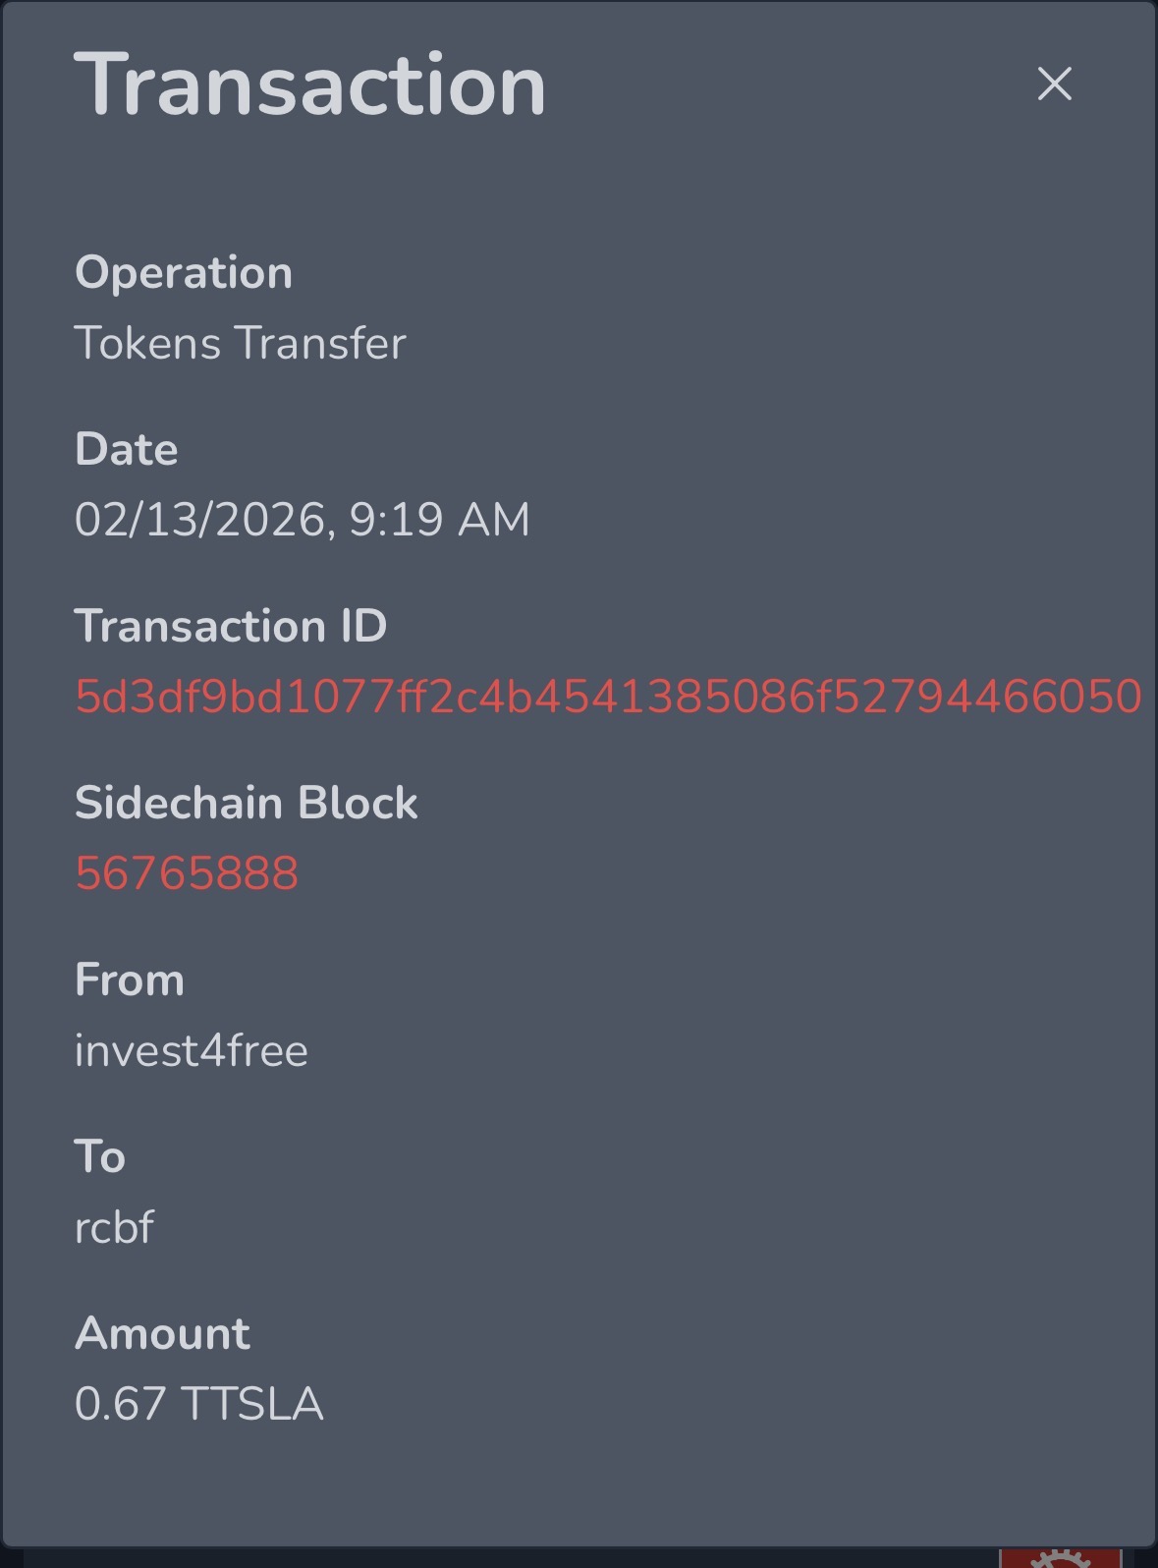Click the 0.67 amount number
The image size is (1158, 1568).
pos(120,1404)
